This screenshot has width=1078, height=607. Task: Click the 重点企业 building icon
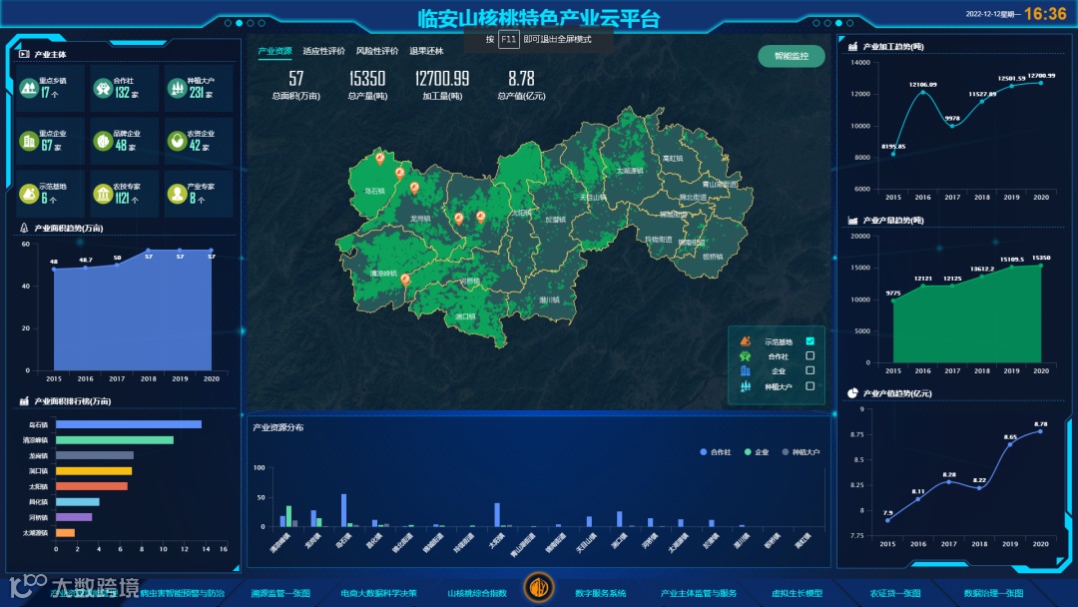tap(29, 141)
